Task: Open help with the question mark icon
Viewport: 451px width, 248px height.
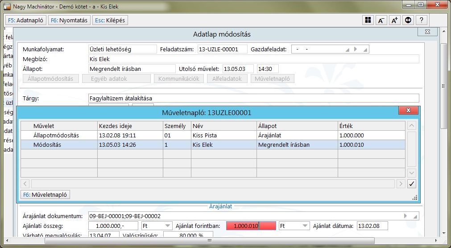Action: tap(422, 20)
